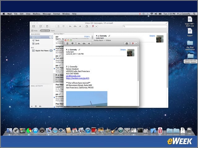Open P. J. Connolly user menu
Viewport: 198px width, 148px height.
click(184, 14)
